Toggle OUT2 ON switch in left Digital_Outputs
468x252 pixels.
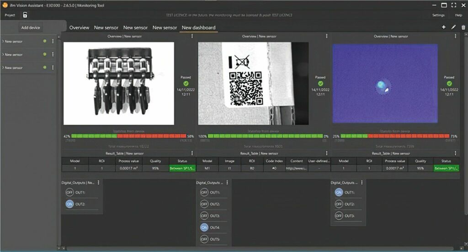click(x=69, y=204)
